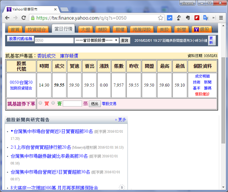Focus the order quantity 張 input field

pyautogui.click(x=72, y=103)
